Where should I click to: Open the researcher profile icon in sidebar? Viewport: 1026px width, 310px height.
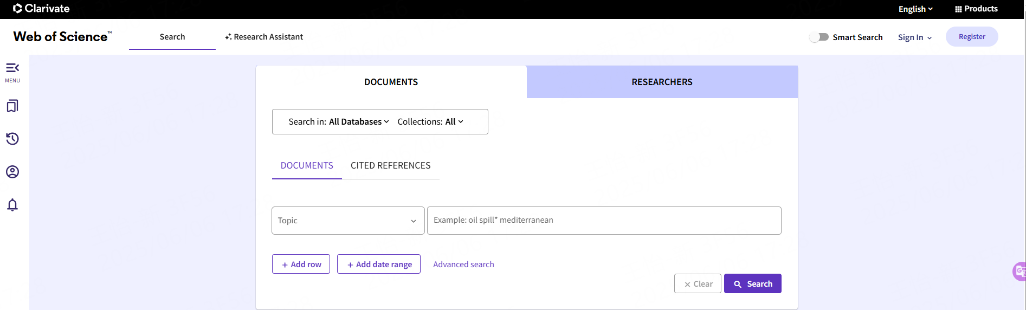[12, 172]
